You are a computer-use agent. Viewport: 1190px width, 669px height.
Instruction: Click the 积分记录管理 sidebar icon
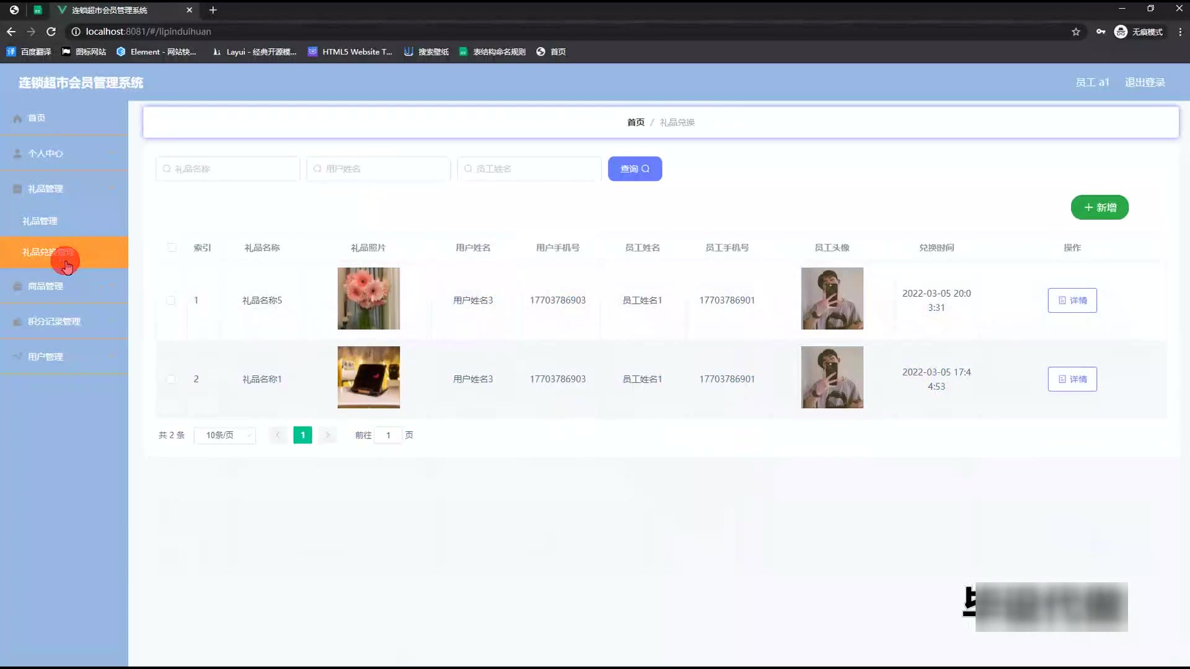tap(17, 321)
